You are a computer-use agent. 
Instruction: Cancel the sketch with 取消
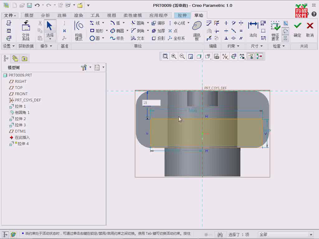[x=310, y=30]
